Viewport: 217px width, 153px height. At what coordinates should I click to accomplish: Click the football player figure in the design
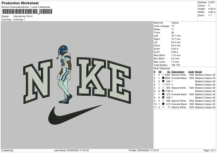(65, 75)
